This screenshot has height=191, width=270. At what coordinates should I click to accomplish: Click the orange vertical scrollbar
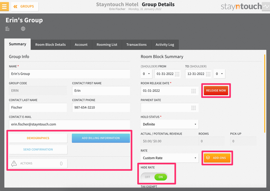[x=265, y=93]
